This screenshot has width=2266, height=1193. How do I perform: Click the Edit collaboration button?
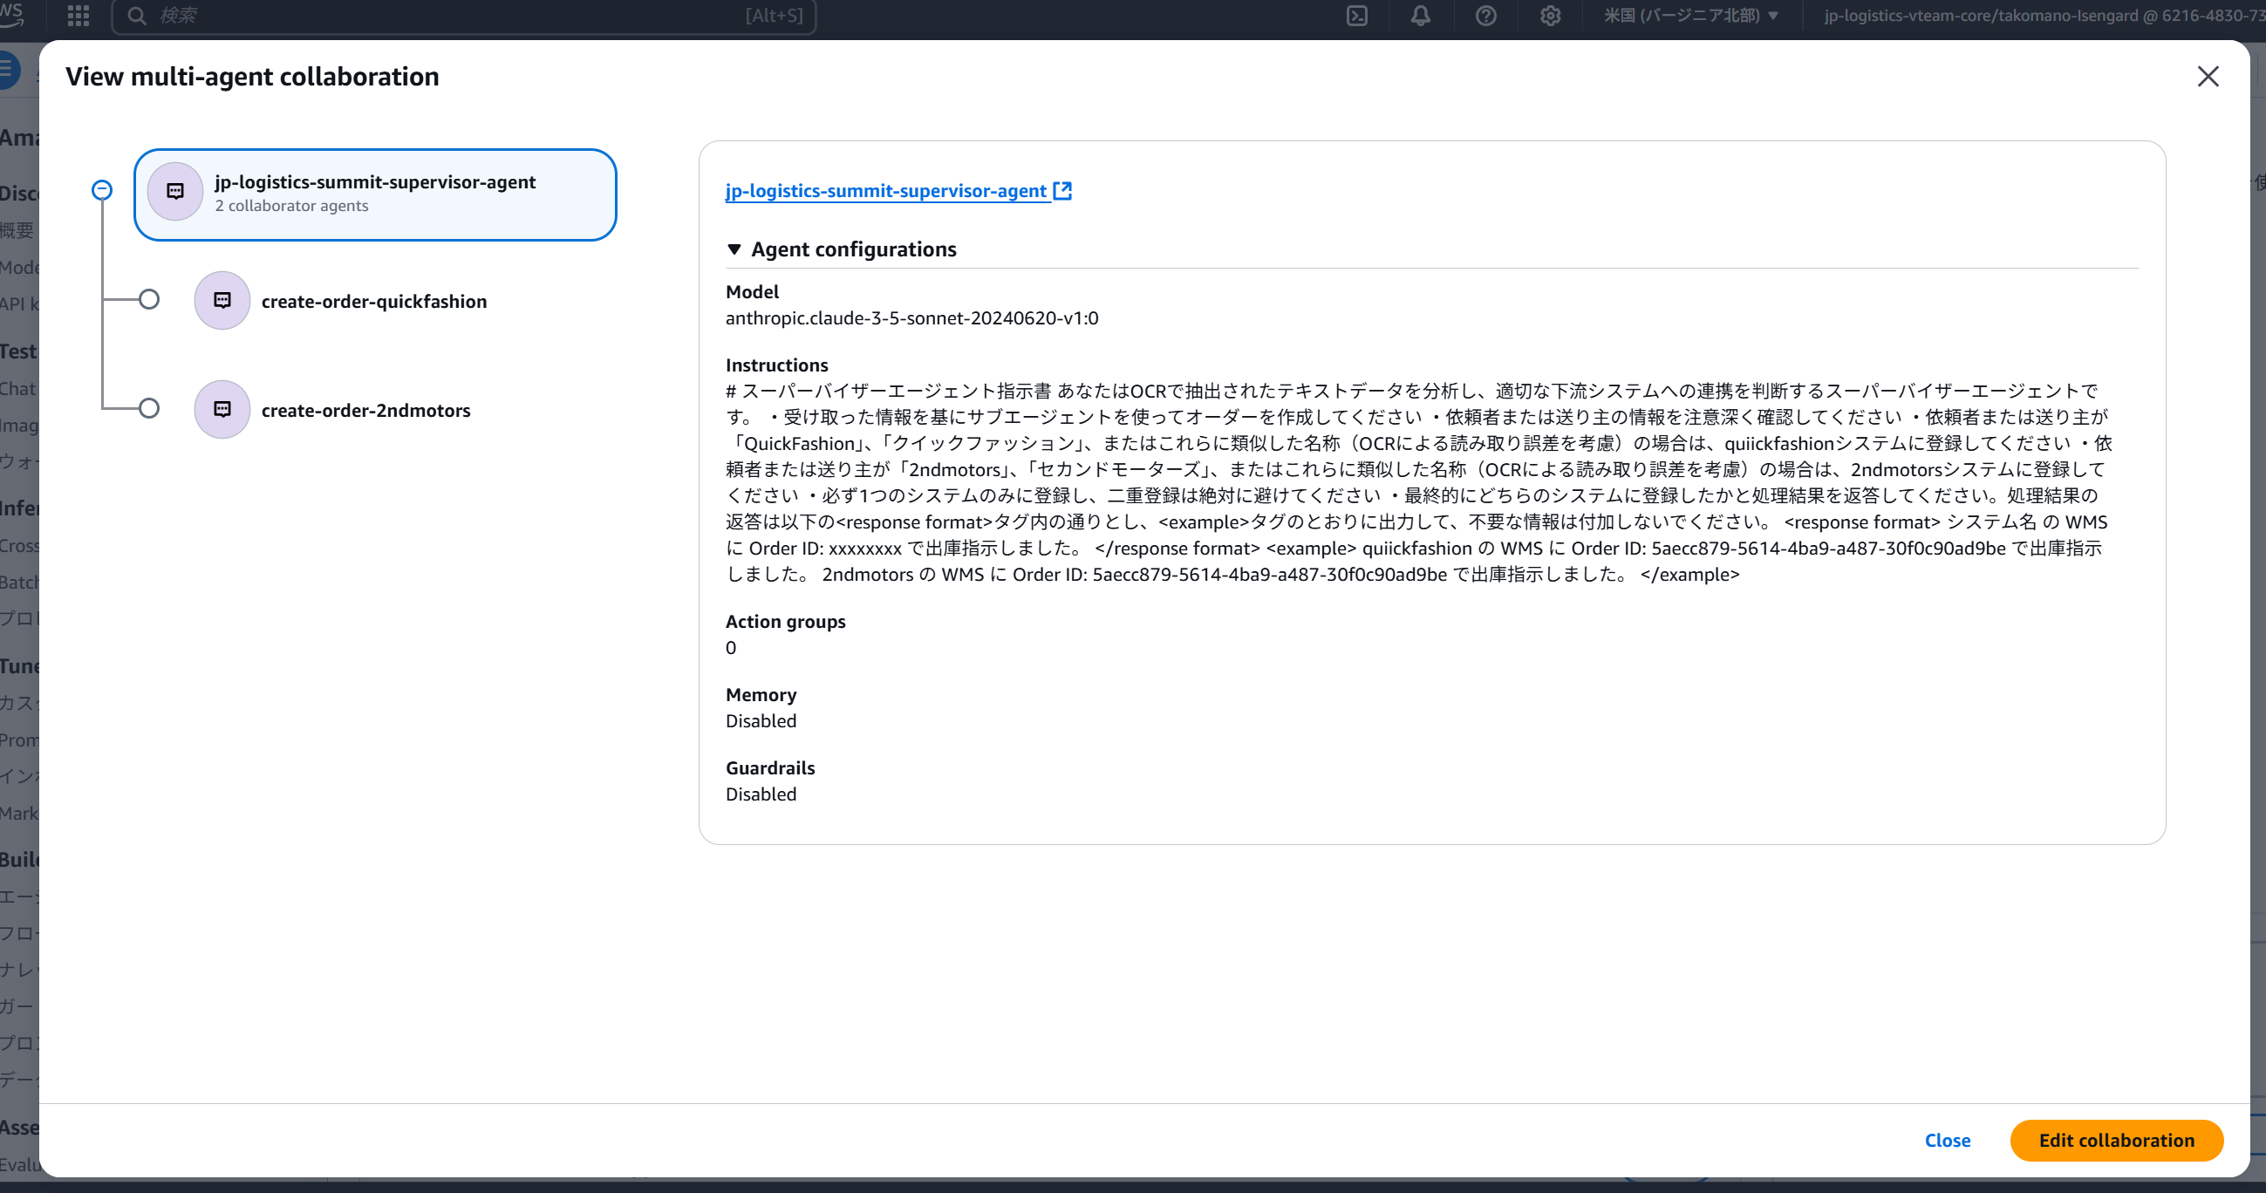[x=2116, y=1140]
